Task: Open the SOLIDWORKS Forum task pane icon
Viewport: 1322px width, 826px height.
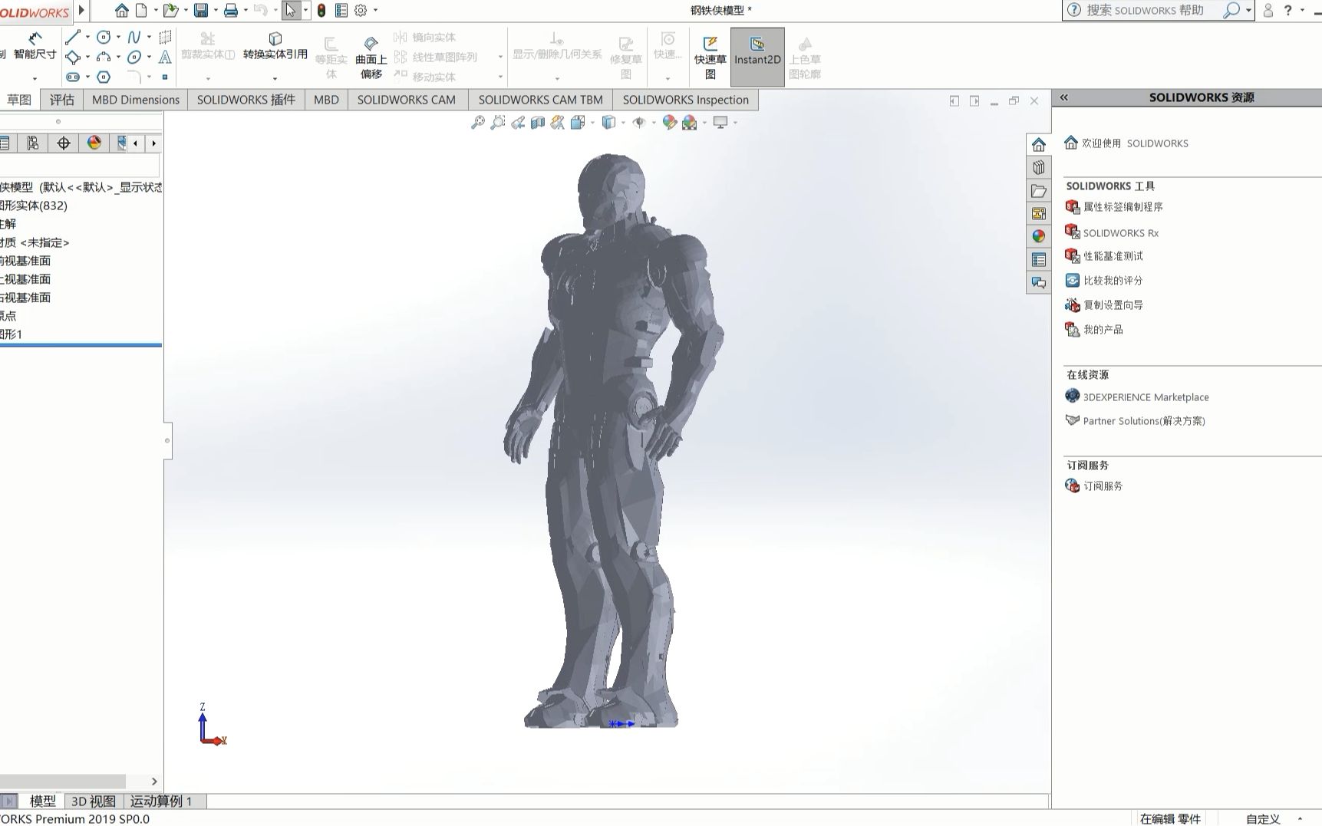Action: click(1039, 283)
